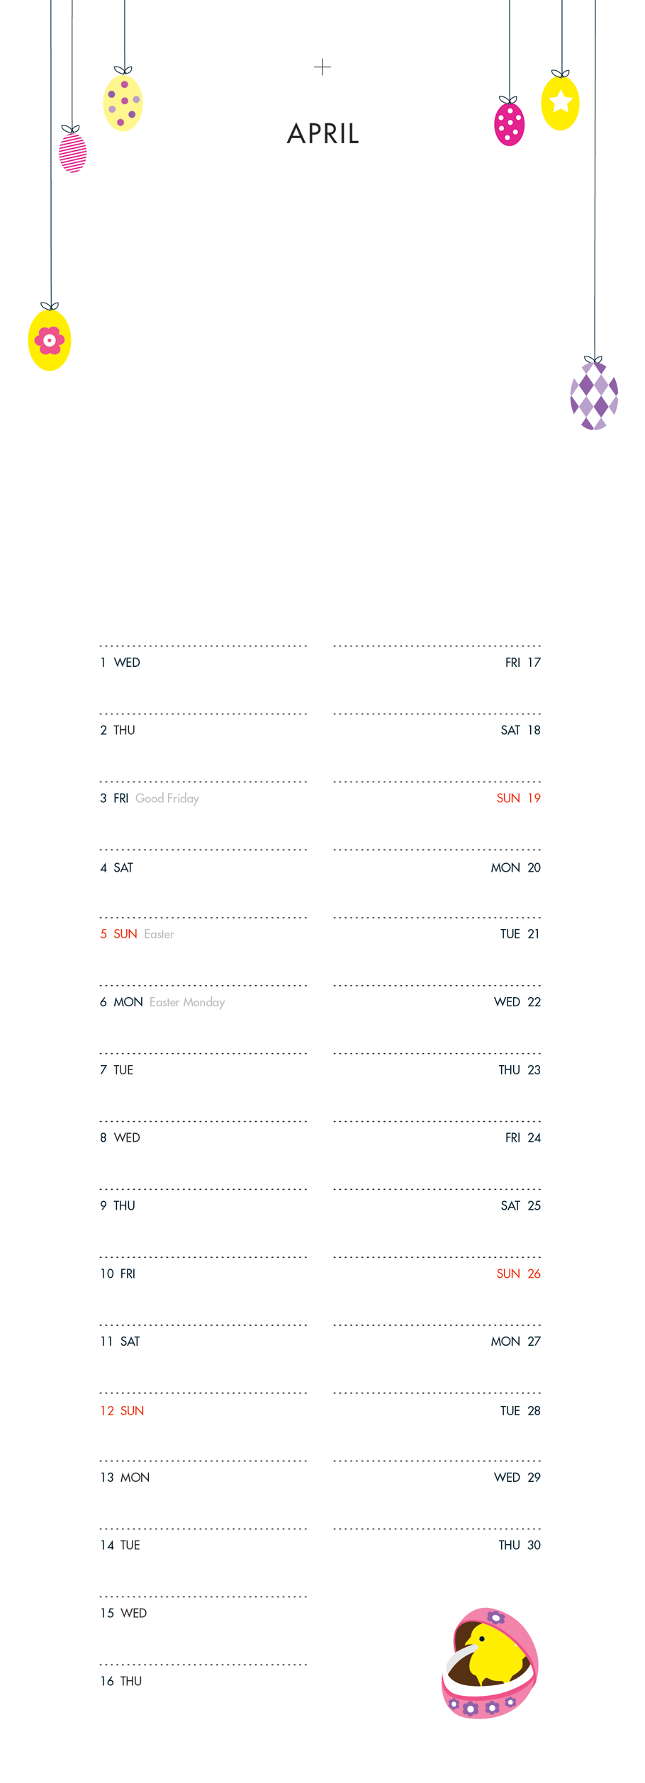645x1783 pixels.
Task: Click the yellow egg with white star
Action: [560, 102]
